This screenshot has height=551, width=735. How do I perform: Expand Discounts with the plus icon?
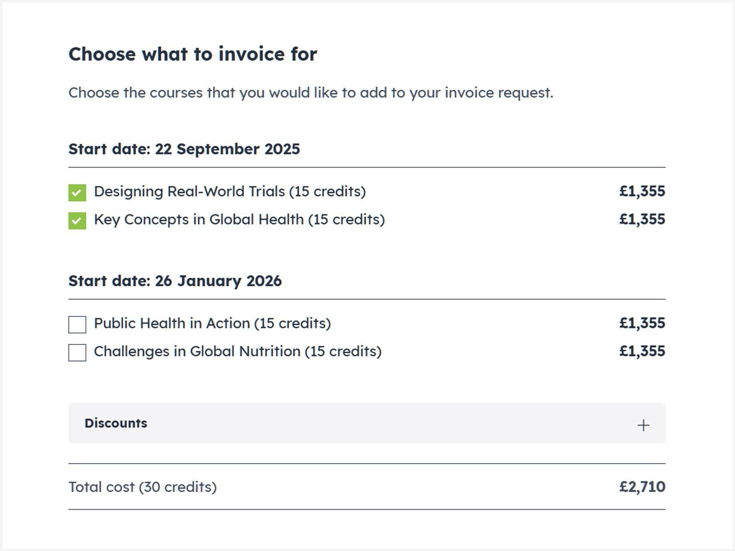643,425
